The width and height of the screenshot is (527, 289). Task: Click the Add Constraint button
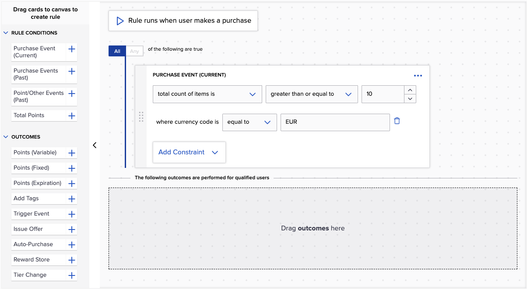(189, 152)
